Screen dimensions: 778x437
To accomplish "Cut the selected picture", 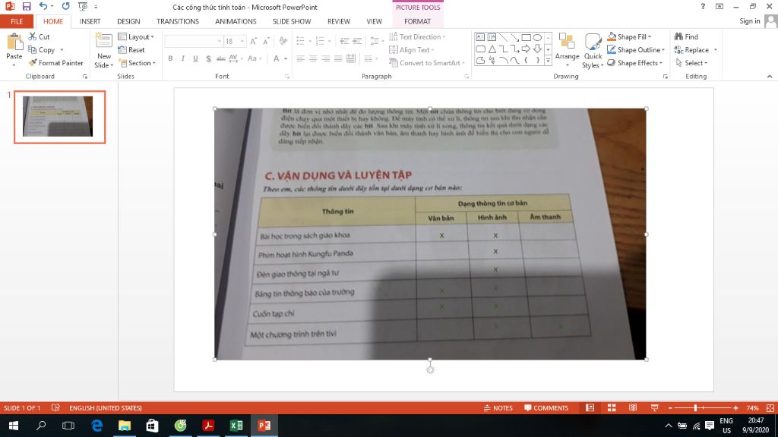I will [40, 36].
